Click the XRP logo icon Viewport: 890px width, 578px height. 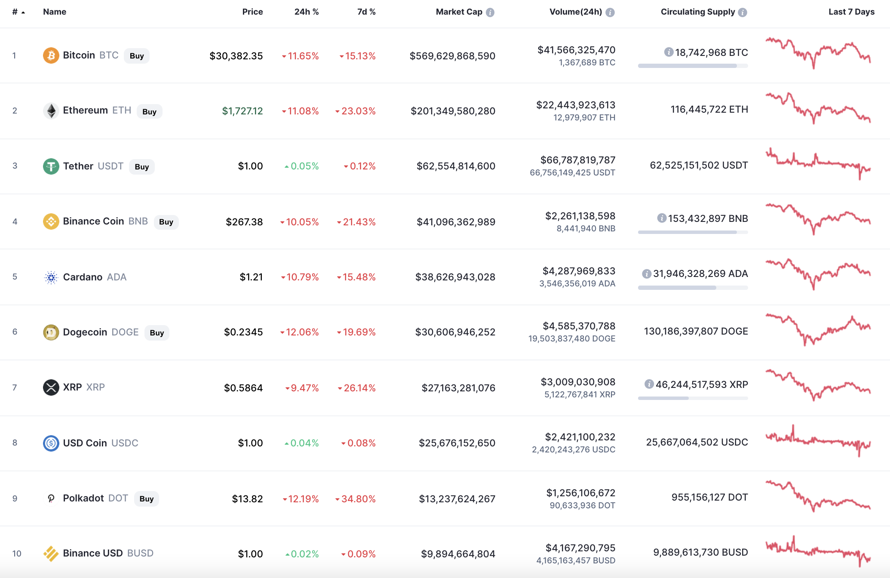51,387
